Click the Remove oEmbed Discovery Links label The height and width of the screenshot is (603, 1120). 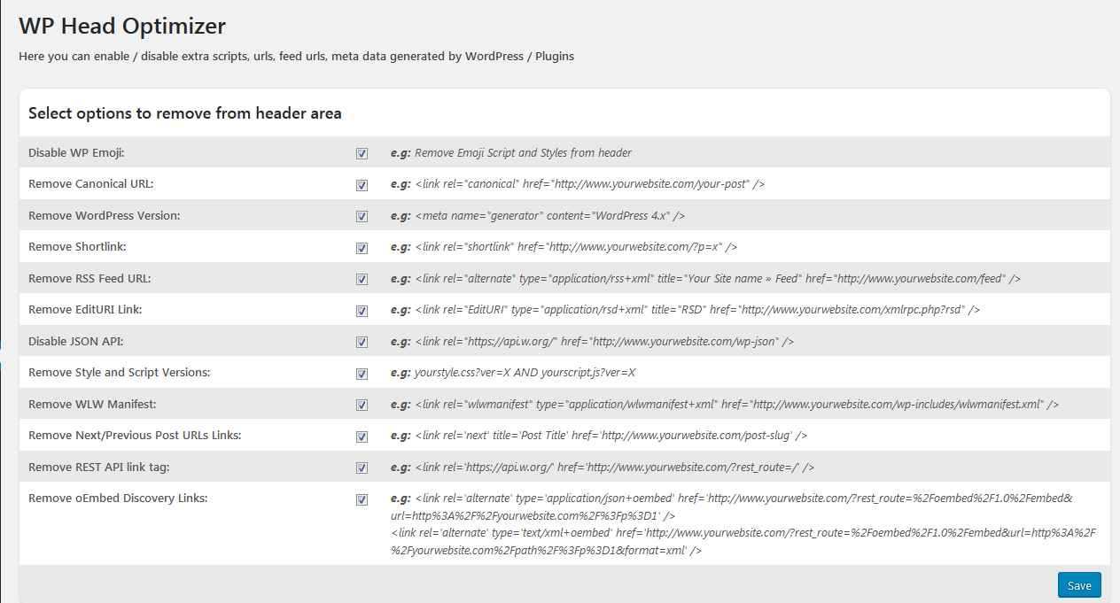tap(118, 498)
